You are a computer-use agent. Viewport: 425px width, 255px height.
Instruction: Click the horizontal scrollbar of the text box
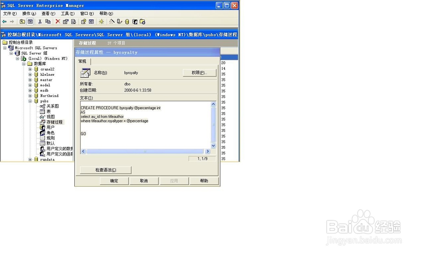pos(145,151)
